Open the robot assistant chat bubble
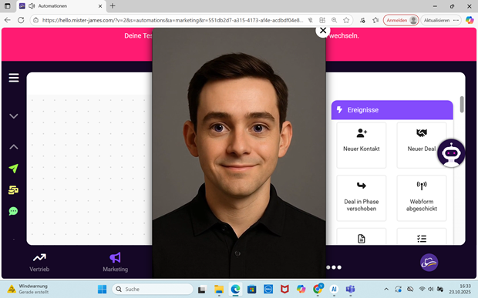This screenshot has height=298, width=478. click(x=451, y=153)
